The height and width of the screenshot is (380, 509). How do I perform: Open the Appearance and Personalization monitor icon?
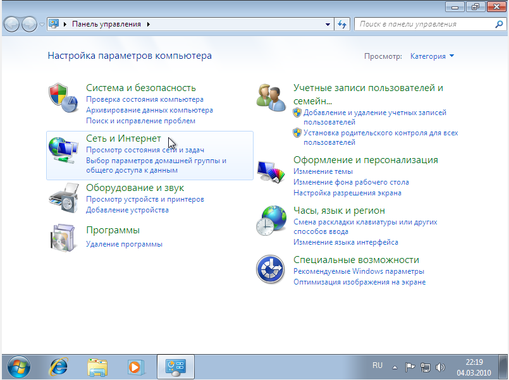pos(271,171)
